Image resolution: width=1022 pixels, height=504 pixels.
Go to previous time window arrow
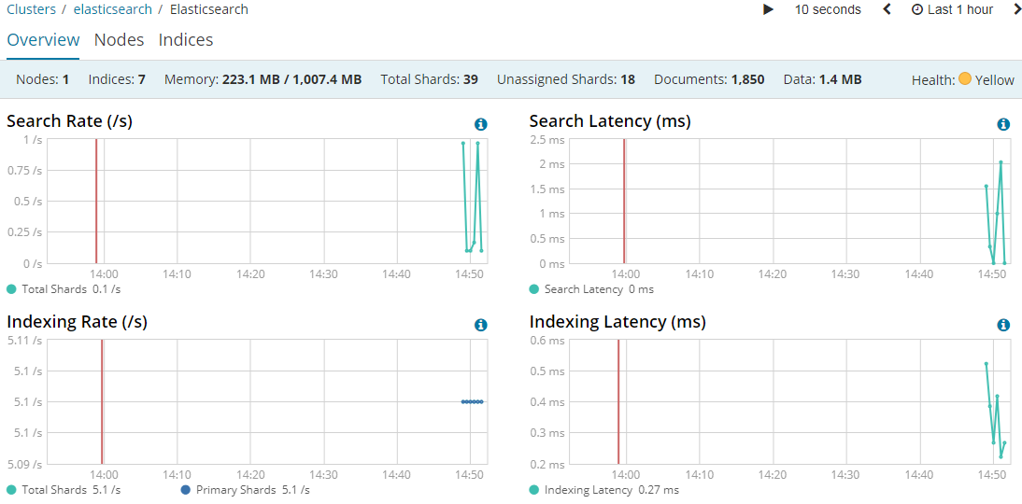[x=887, y=9]
